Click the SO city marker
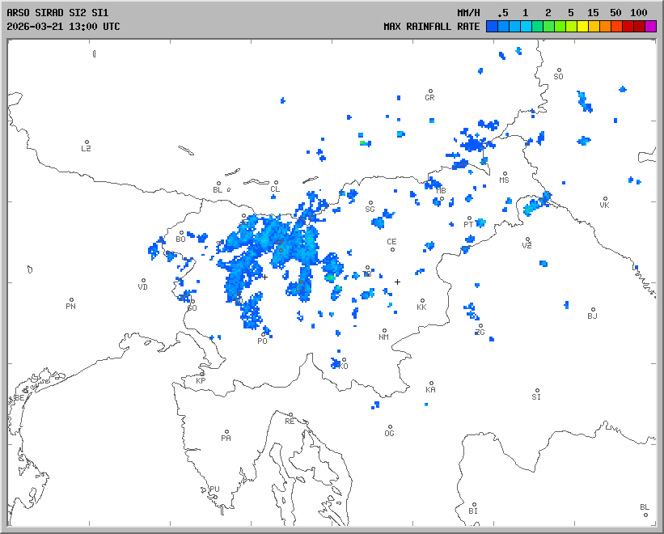The height and width of the screenshot is (534, 664). click(x=558, y=70)
